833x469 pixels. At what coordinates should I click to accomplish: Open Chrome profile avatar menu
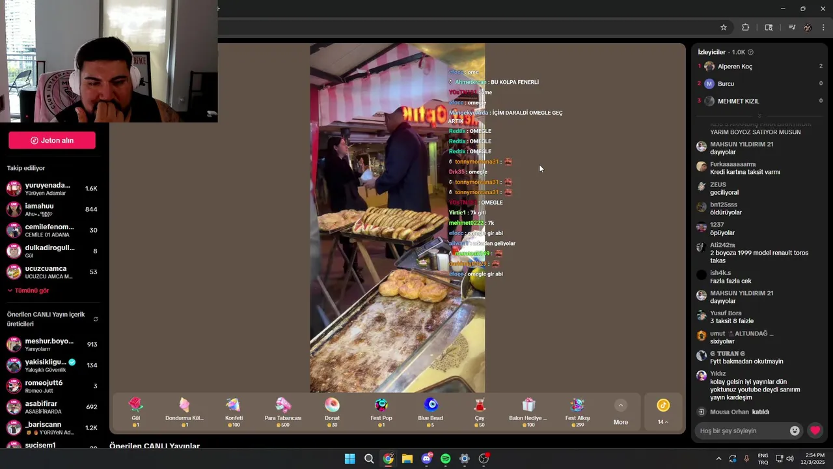808,27
